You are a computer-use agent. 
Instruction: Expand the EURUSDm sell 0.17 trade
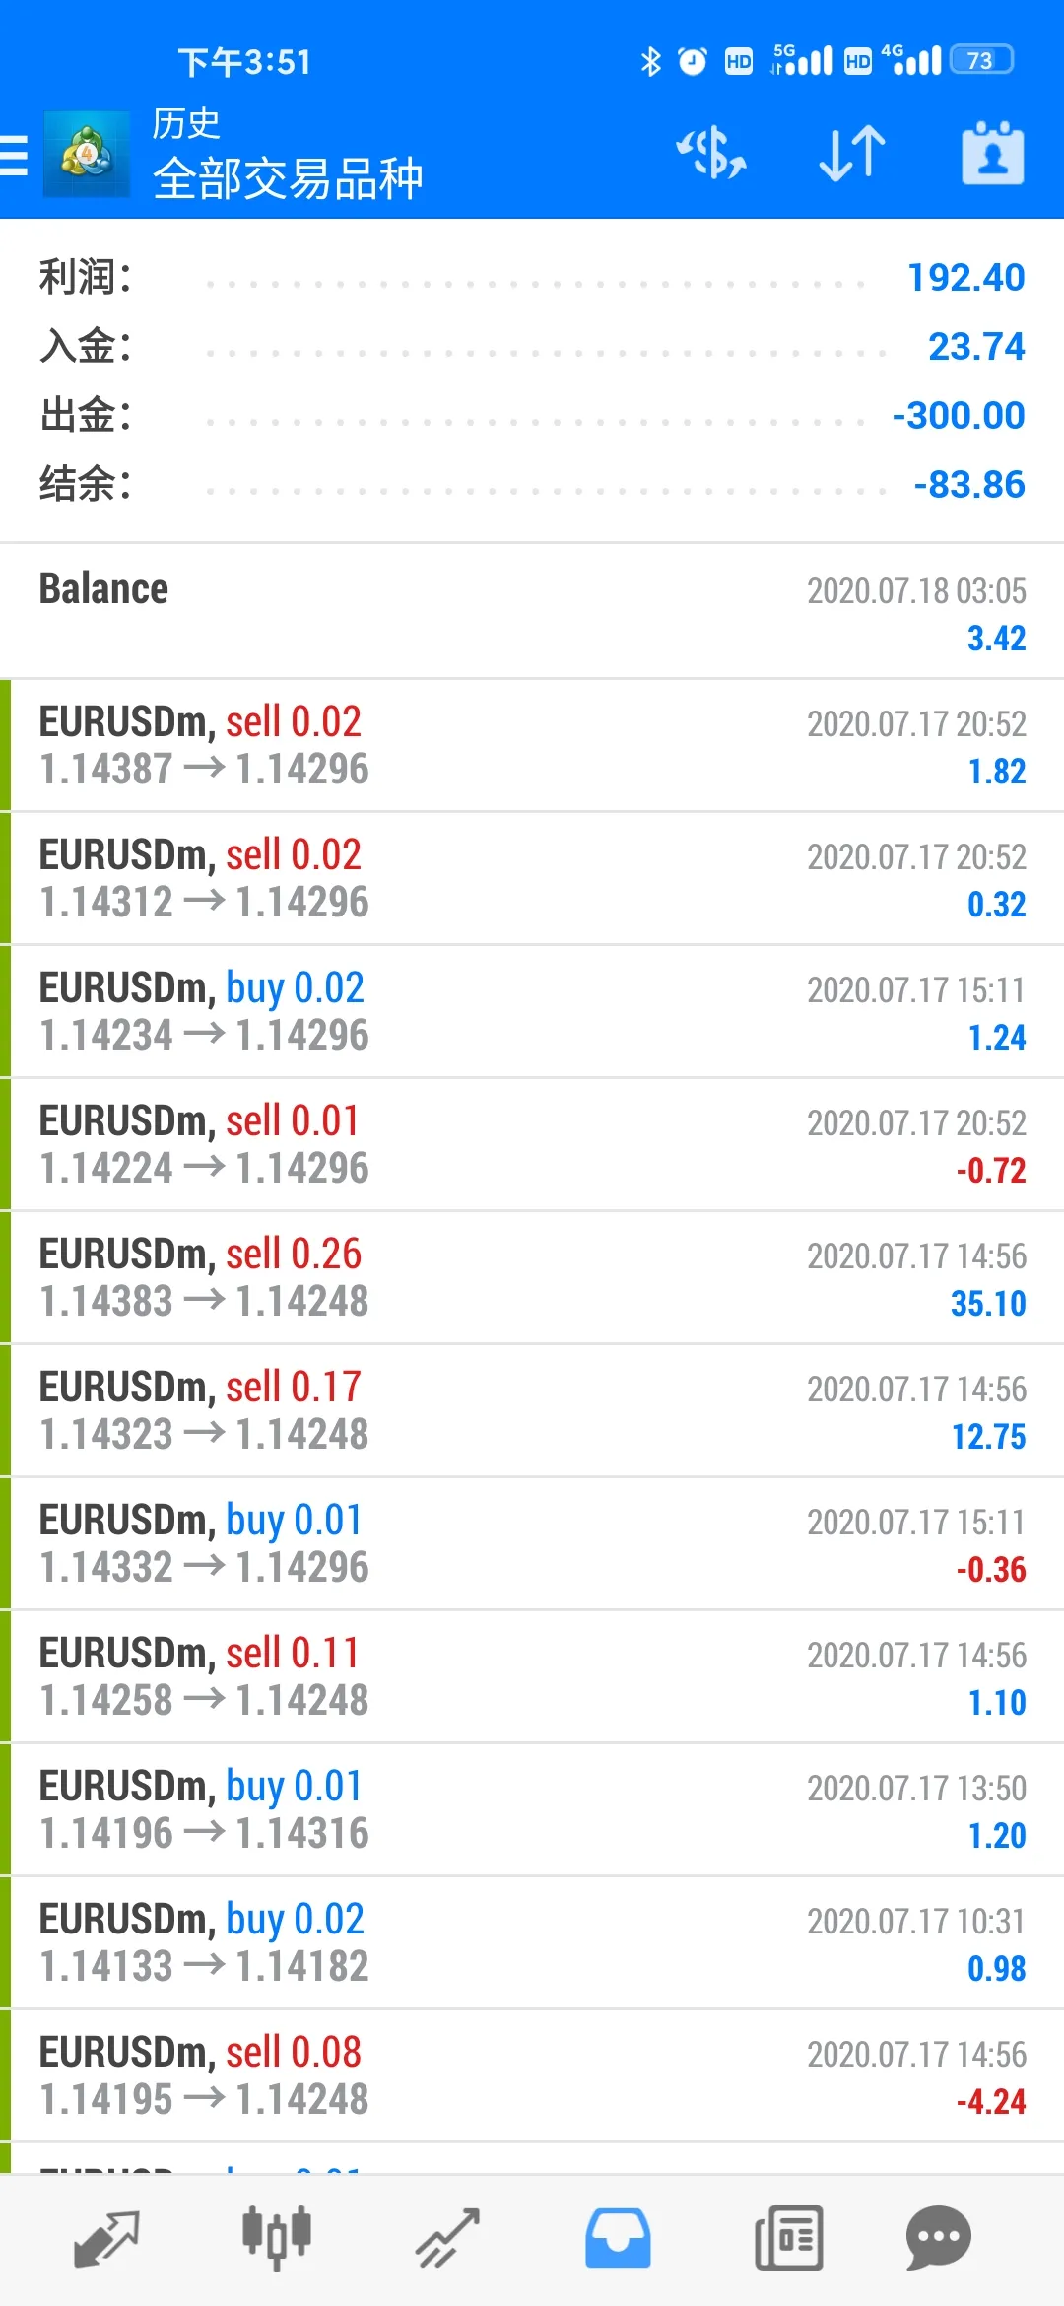point(532,1410)
